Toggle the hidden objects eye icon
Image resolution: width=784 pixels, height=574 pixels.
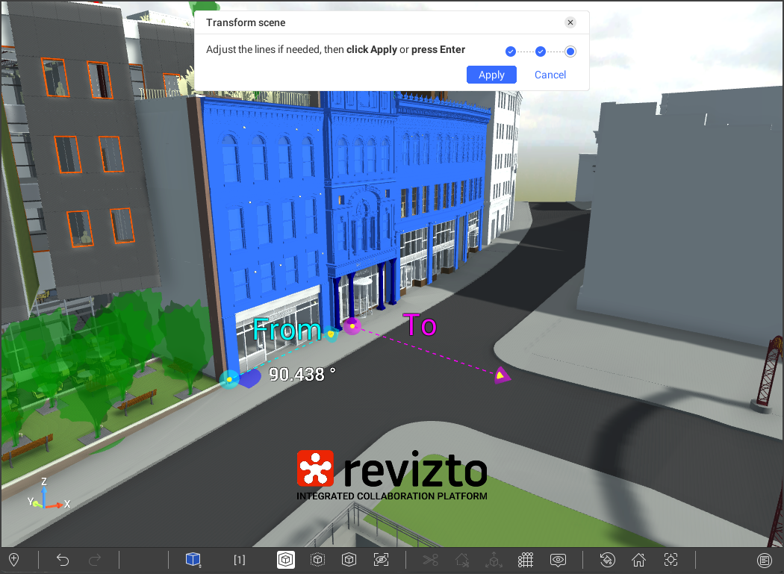[381, 560]
